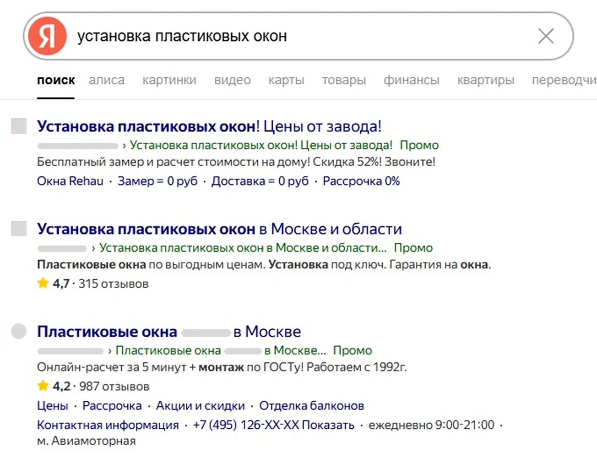Screen dimensions: 597x458
Task: Click favicon of the 'в Москве и области' result
Action: 19,228
